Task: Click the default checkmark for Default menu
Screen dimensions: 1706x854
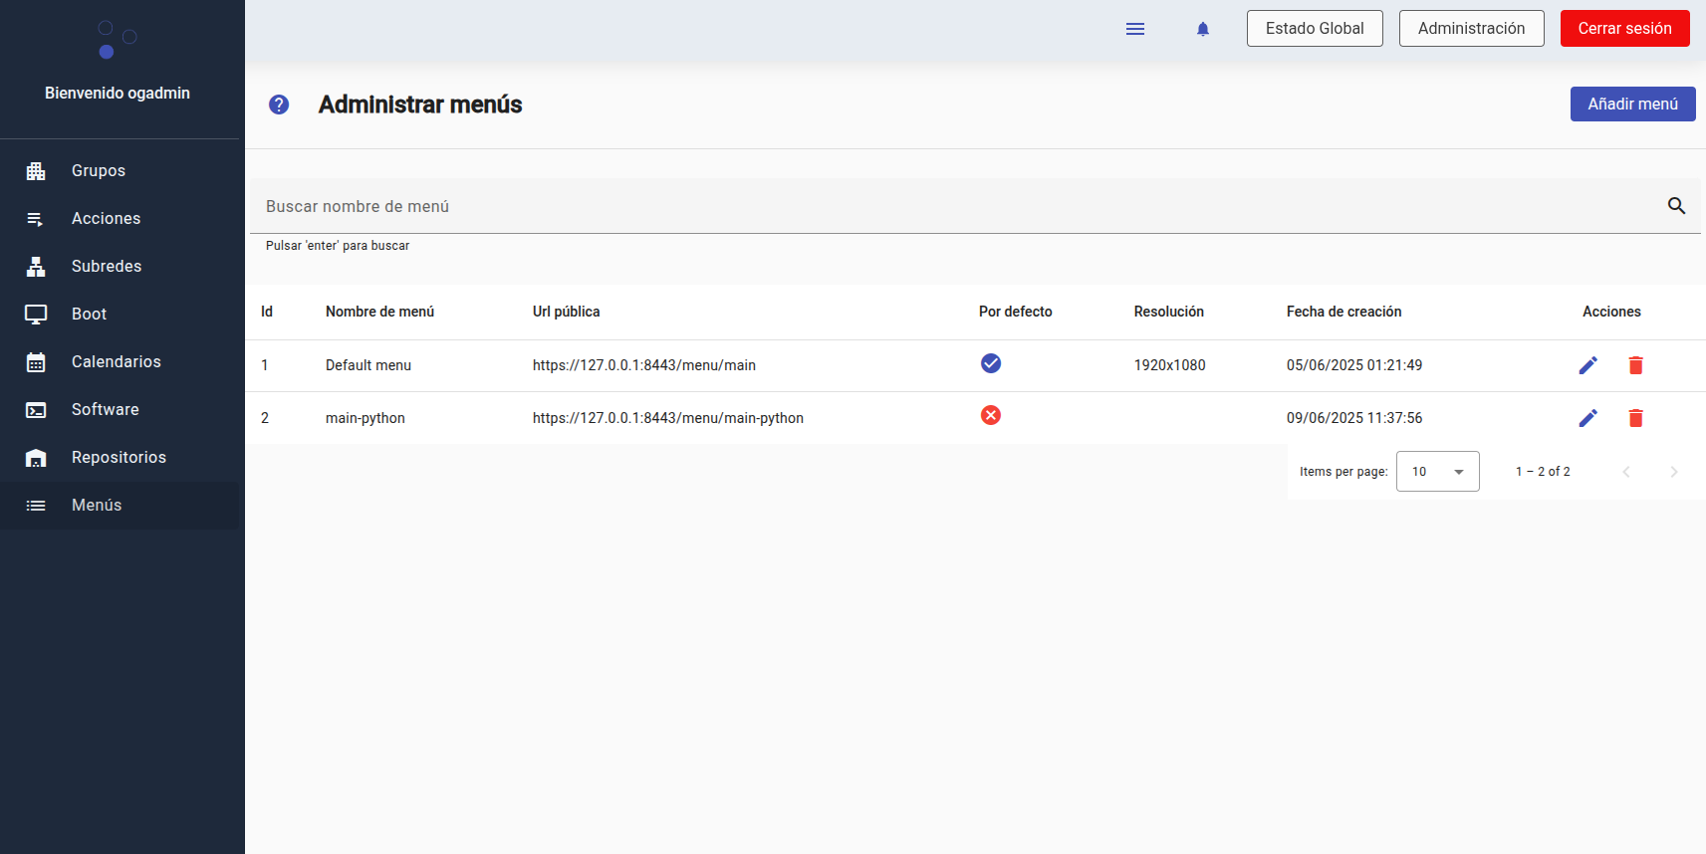Action: [990, 363]
